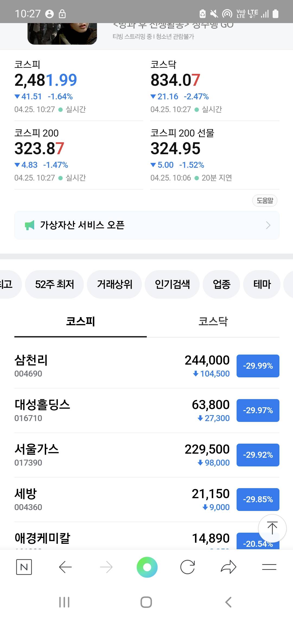Select the 거래상위 filter chip
Viewport: 293px width, 619px height.
pos(114,284)
